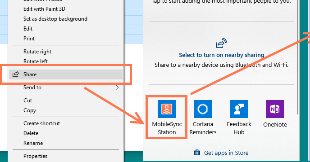
Task: Choose Delete from the context menu
Action: click(31, 133)
